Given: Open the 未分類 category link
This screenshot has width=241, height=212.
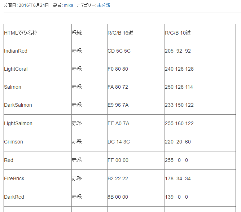Looking at the screenshot, I should (x=104, y=5).
